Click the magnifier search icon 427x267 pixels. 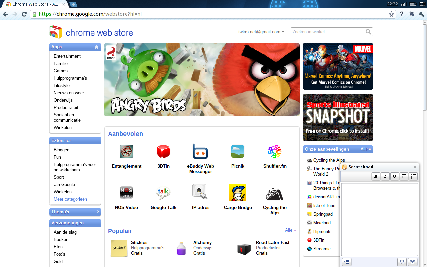(368, 32)
